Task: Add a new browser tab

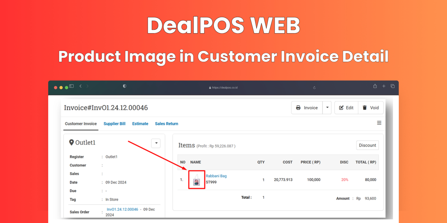Action: [384, 86]
